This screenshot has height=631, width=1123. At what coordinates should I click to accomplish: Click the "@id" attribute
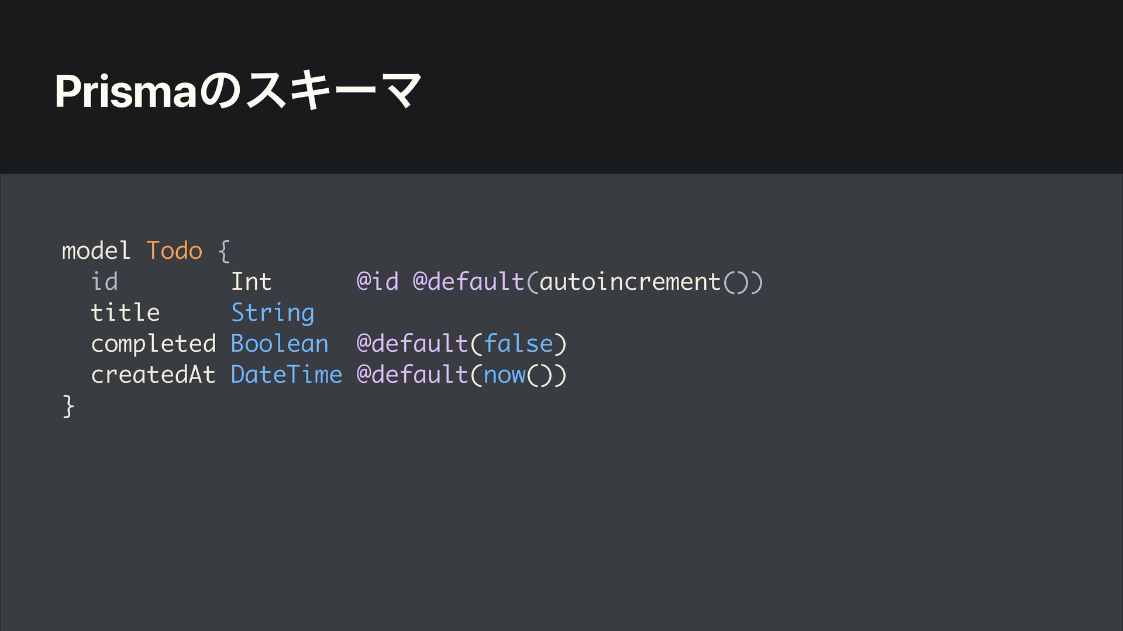(x=377, y=282)
